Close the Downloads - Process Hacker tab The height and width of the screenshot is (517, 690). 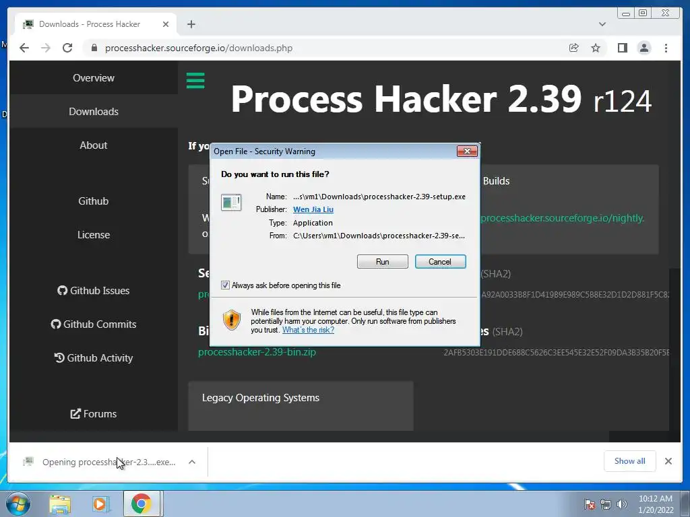[166, 24]
